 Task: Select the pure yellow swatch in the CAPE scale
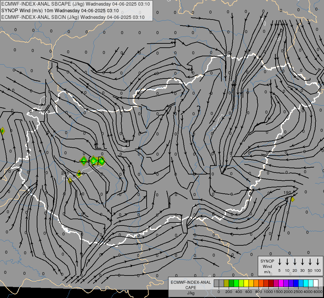(x=246, y=283)
